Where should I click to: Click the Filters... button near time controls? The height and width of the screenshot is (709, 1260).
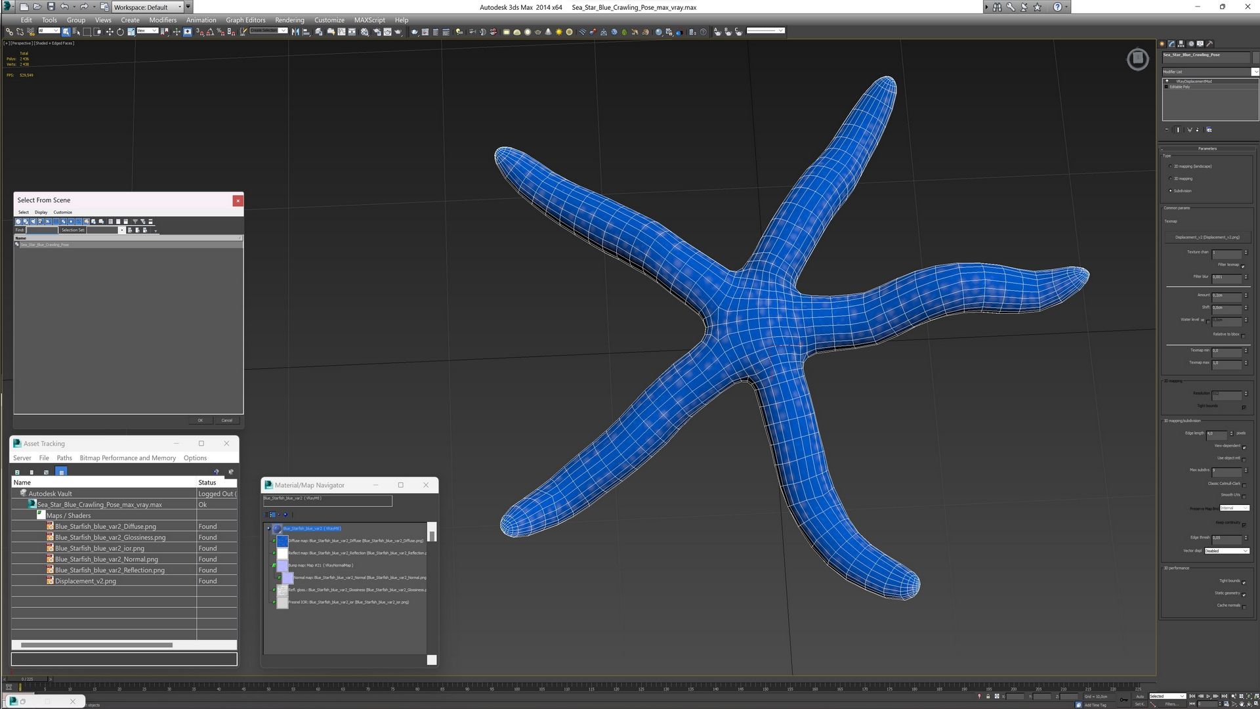pos(1172,704)
